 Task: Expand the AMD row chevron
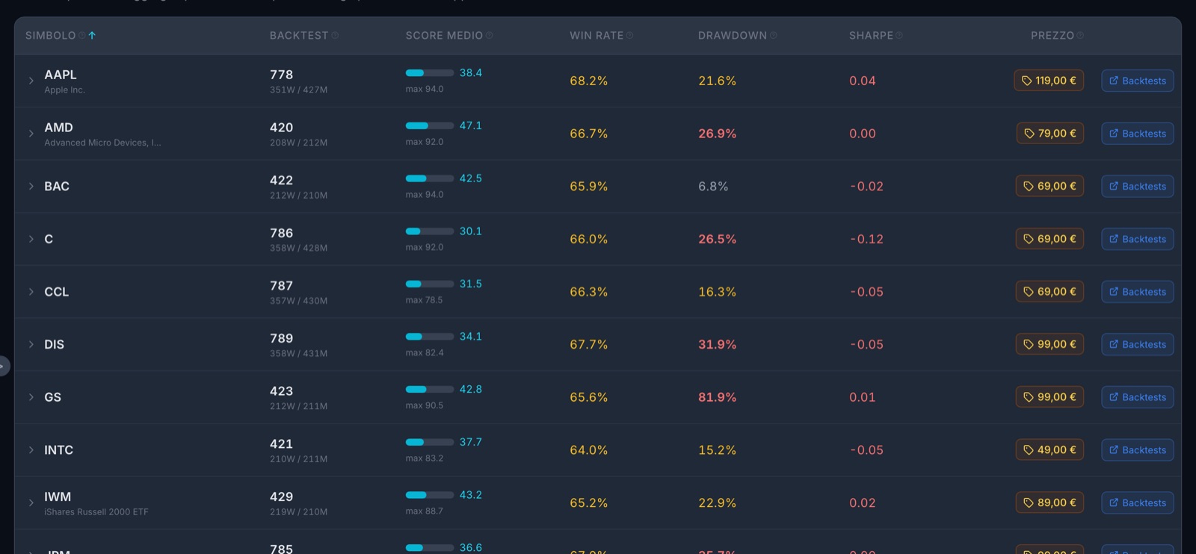click(x=31, y=134)
